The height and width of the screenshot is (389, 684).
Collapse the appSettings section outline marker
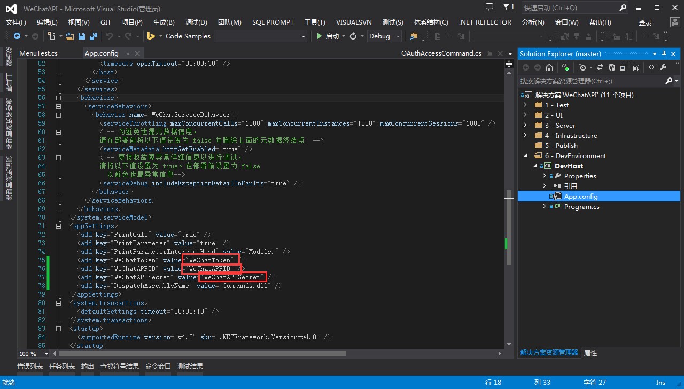pos(59,226)
